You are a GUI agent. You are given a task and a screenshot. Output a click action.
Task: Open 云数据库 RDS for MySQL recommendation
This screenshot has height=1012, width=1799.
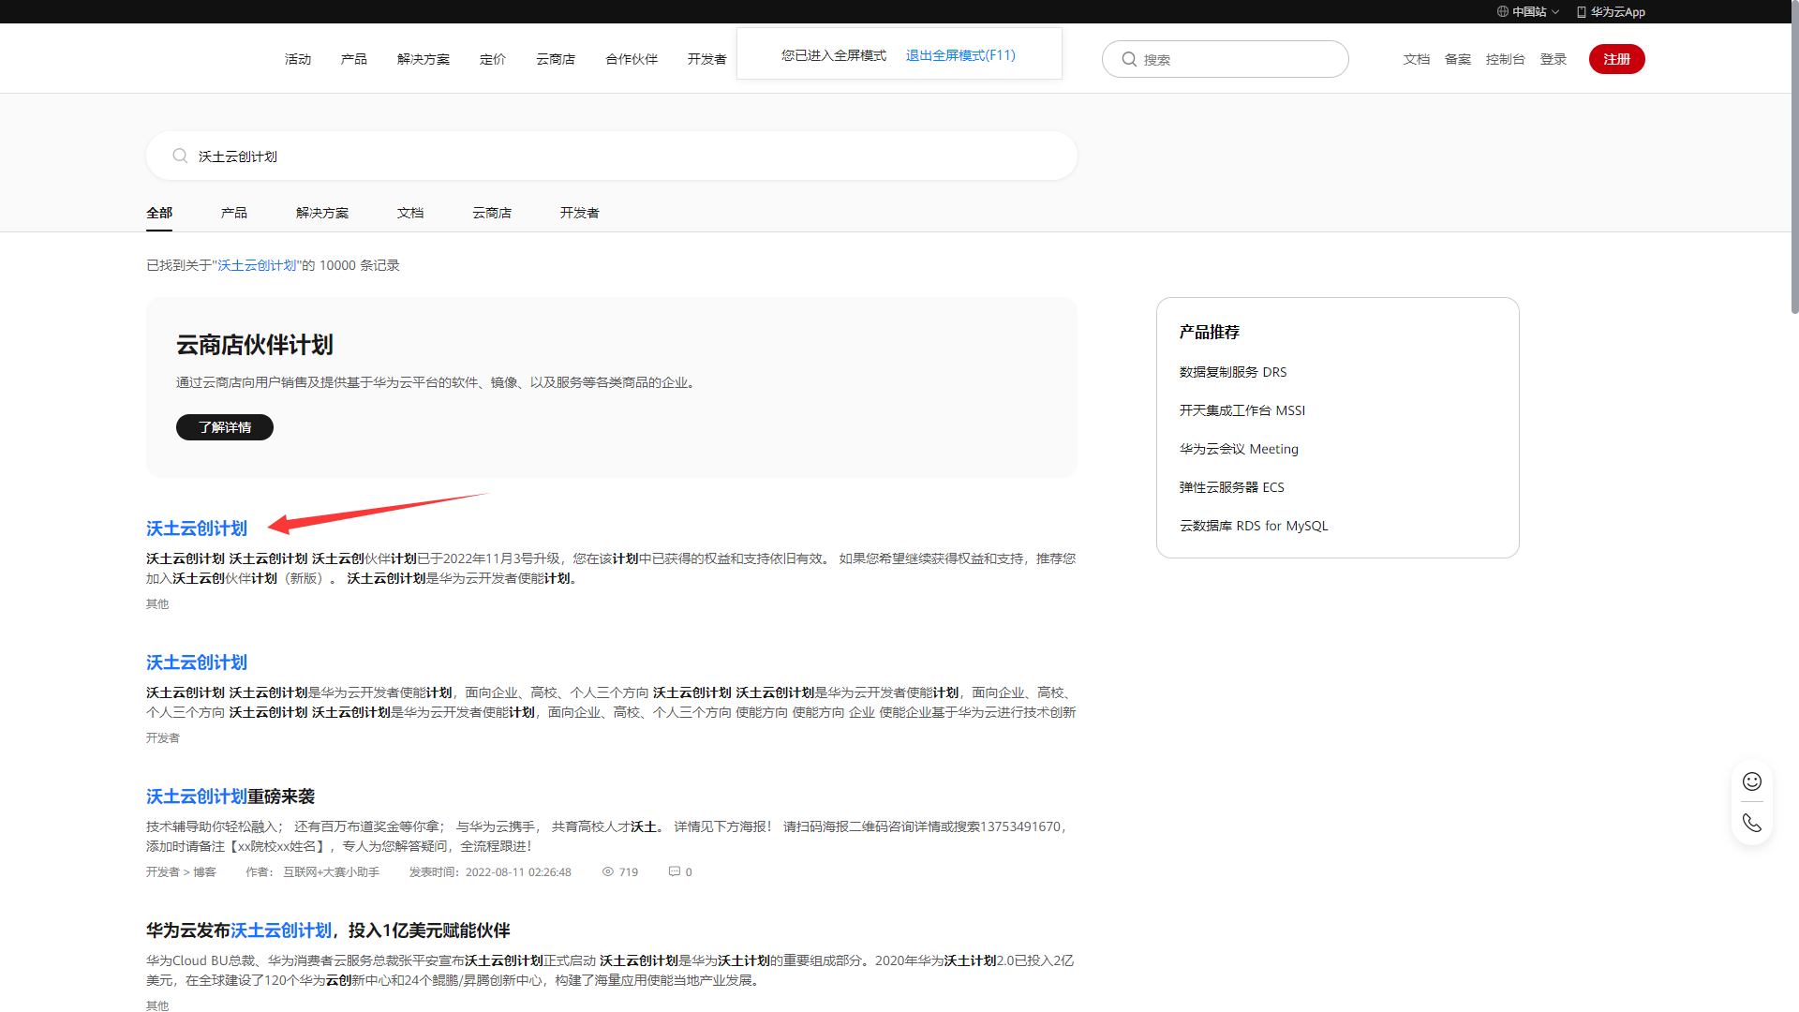point(1254,526)
